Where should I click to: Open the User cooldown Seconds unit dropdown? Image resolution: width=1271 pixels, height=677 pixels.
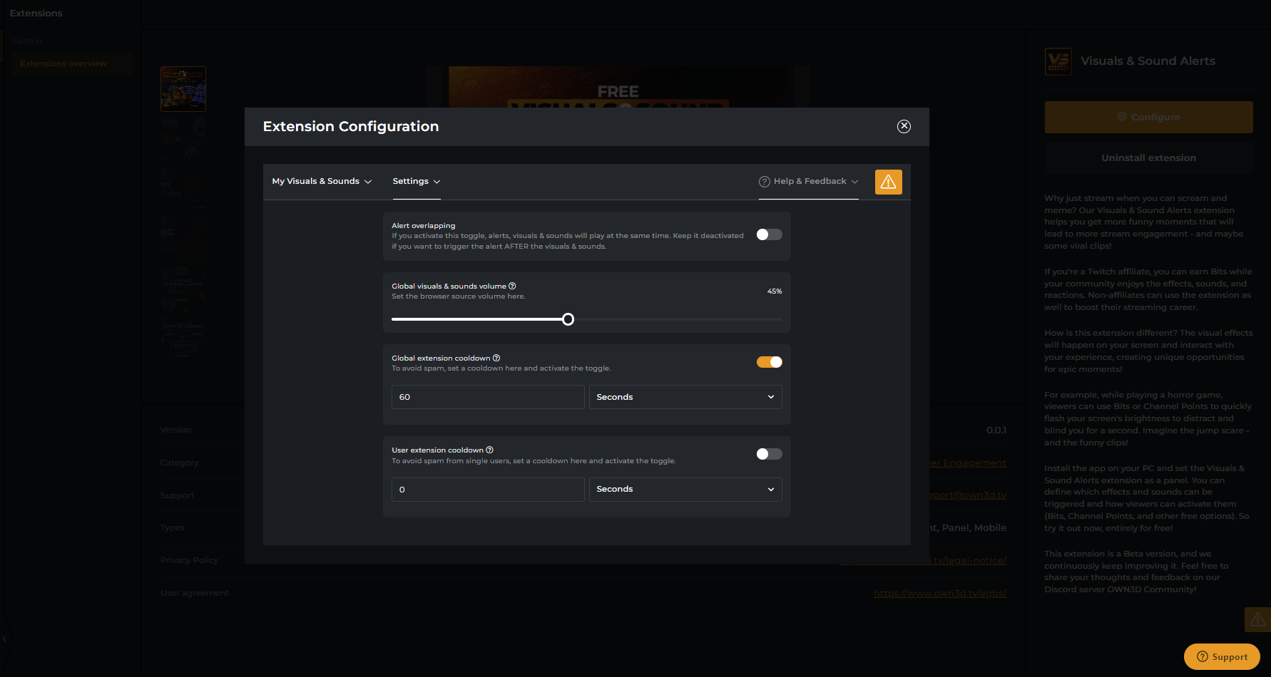685,489
